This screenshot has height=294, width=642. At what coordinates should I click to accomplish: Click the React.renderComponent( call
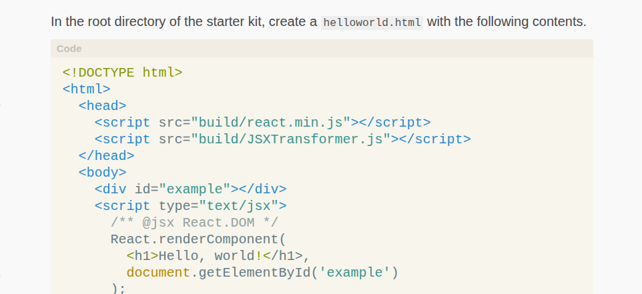[x=198, y=239]
